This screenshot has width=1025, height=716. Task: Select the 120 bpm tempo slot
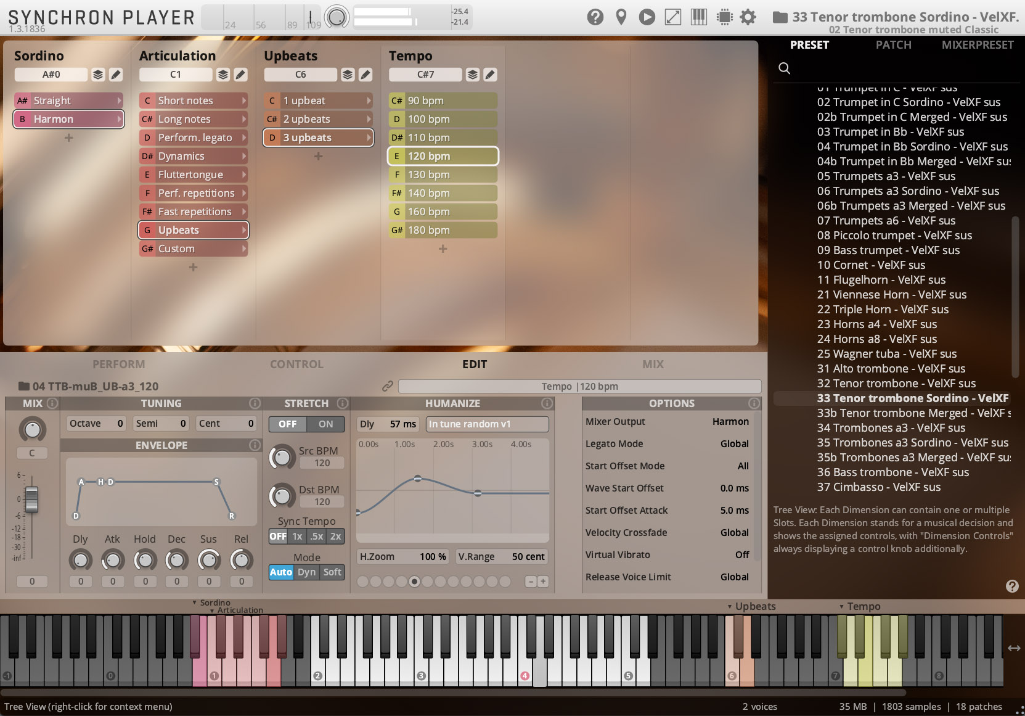443,156
